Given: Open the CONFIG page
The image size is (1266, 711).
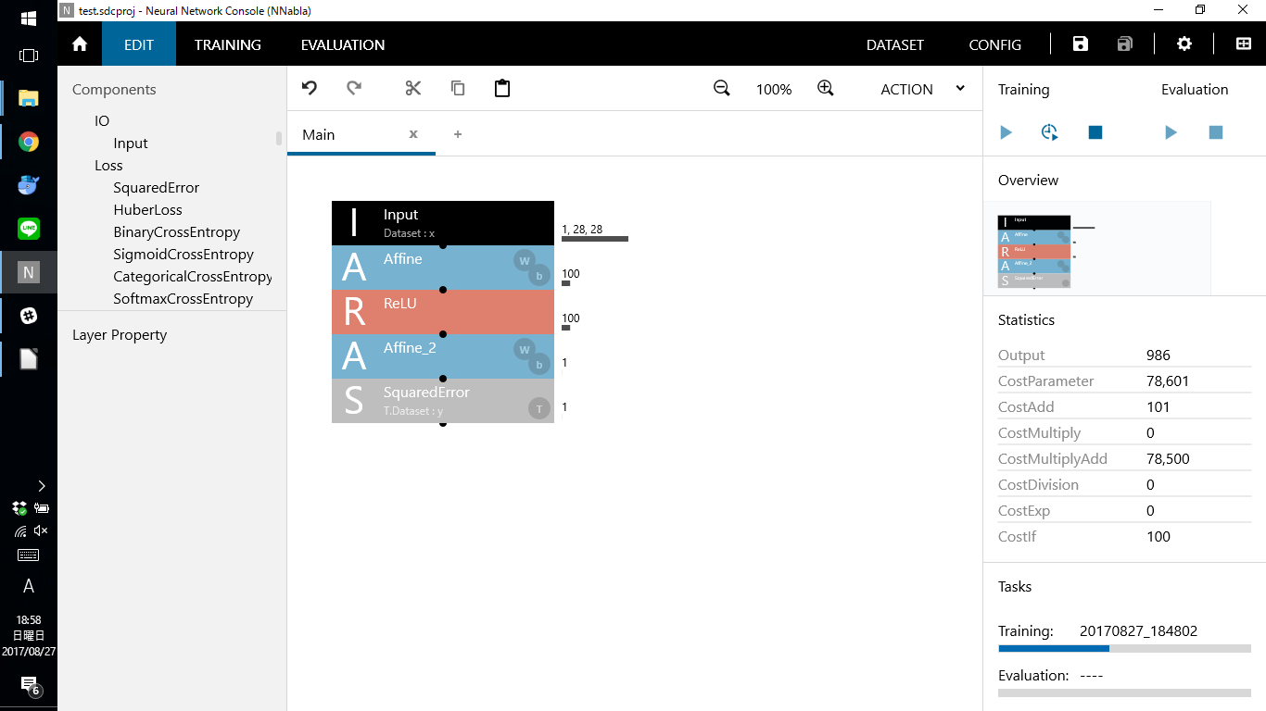Looking at the screenshot, I should coord(995,44).
